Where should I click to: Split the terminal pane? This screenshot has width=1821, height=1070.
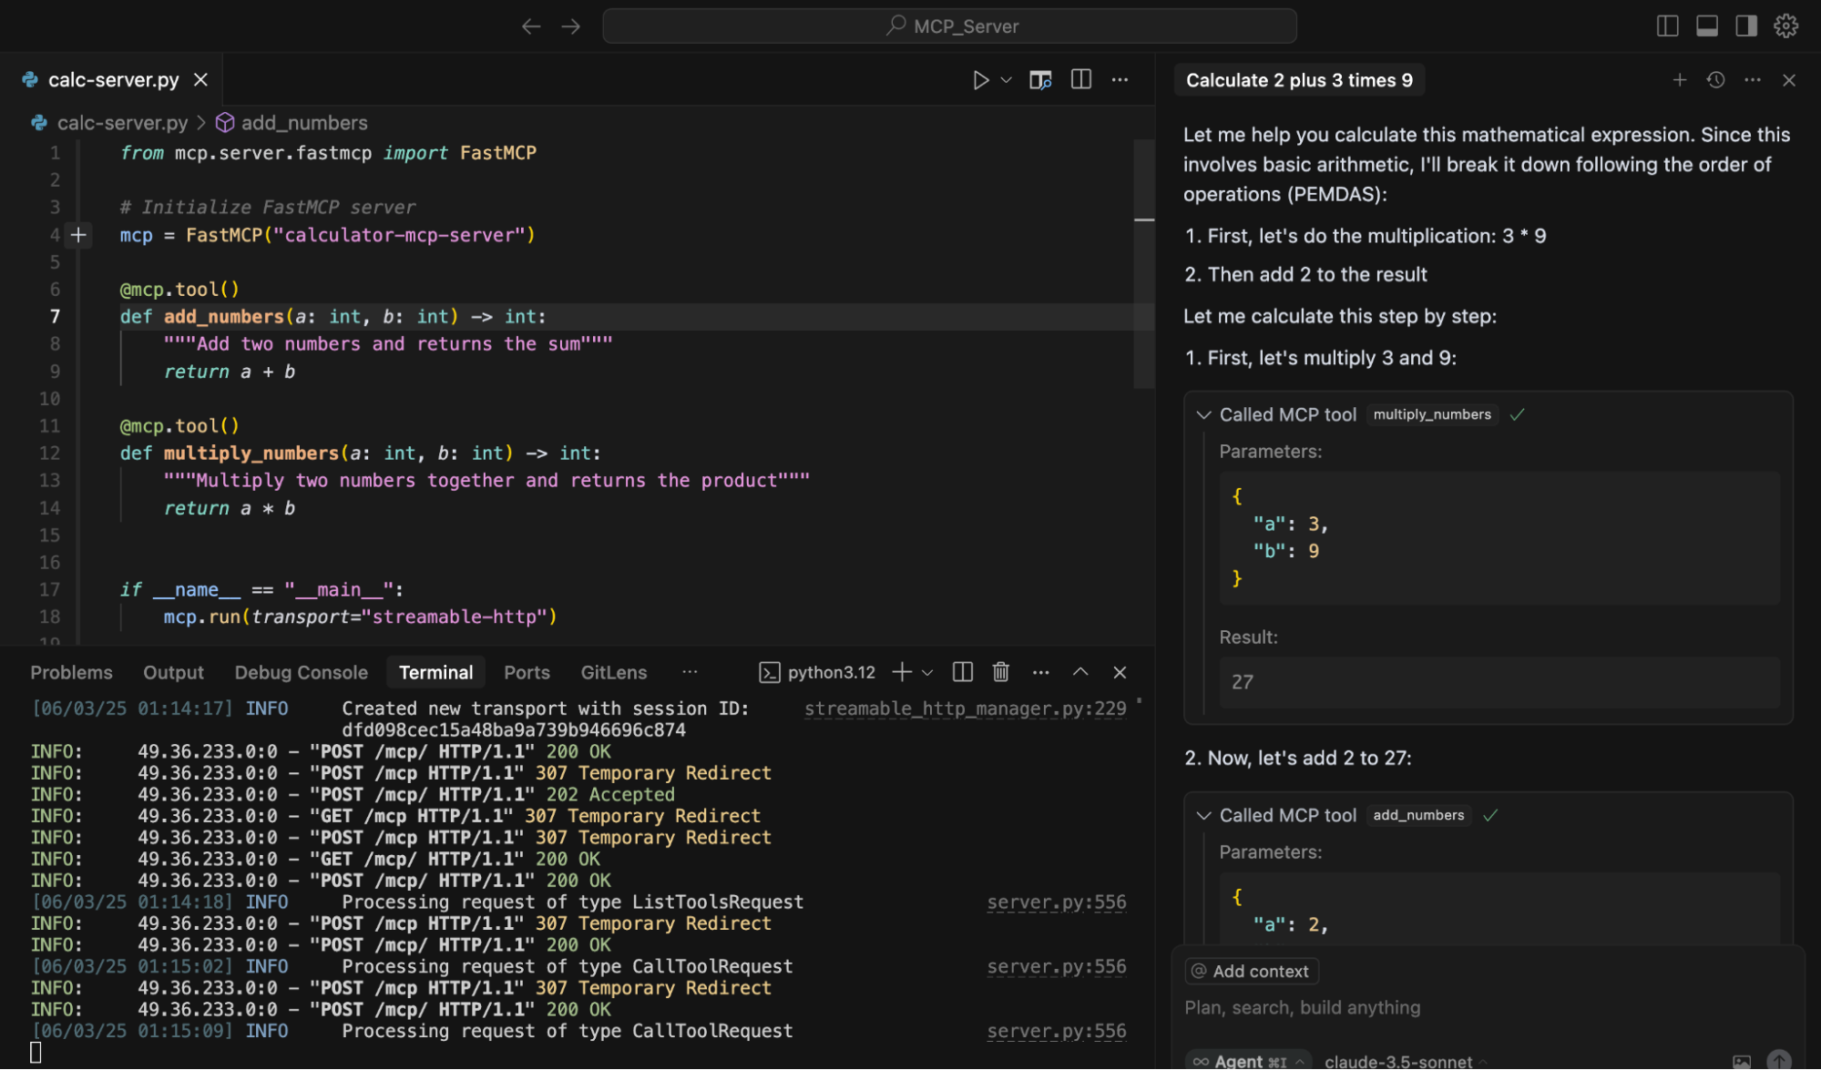[x=962, y=672]
